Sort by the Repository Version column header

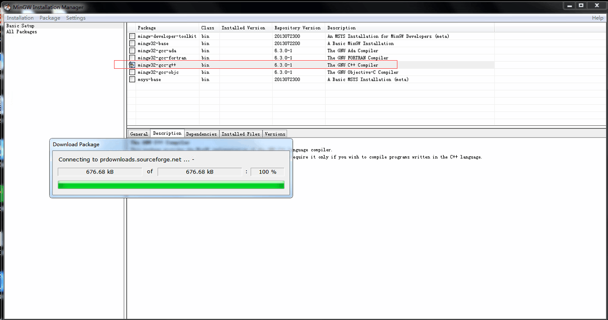pos(298,28)
